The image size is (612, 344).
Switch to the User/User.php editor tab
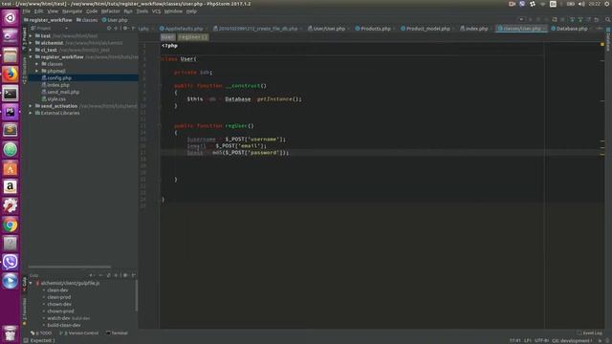pyautogui.click(x=329, y=29)
